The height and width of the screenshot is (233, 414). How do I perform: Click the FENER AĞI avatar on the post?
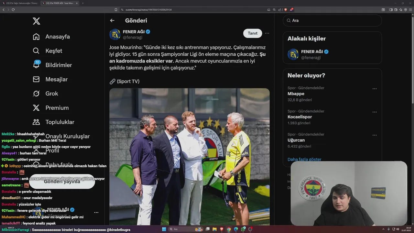tap(115, 34)
